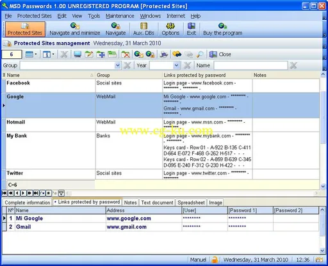
Task: Click the grid view mode icon
Action: click(x=29, y=54)
